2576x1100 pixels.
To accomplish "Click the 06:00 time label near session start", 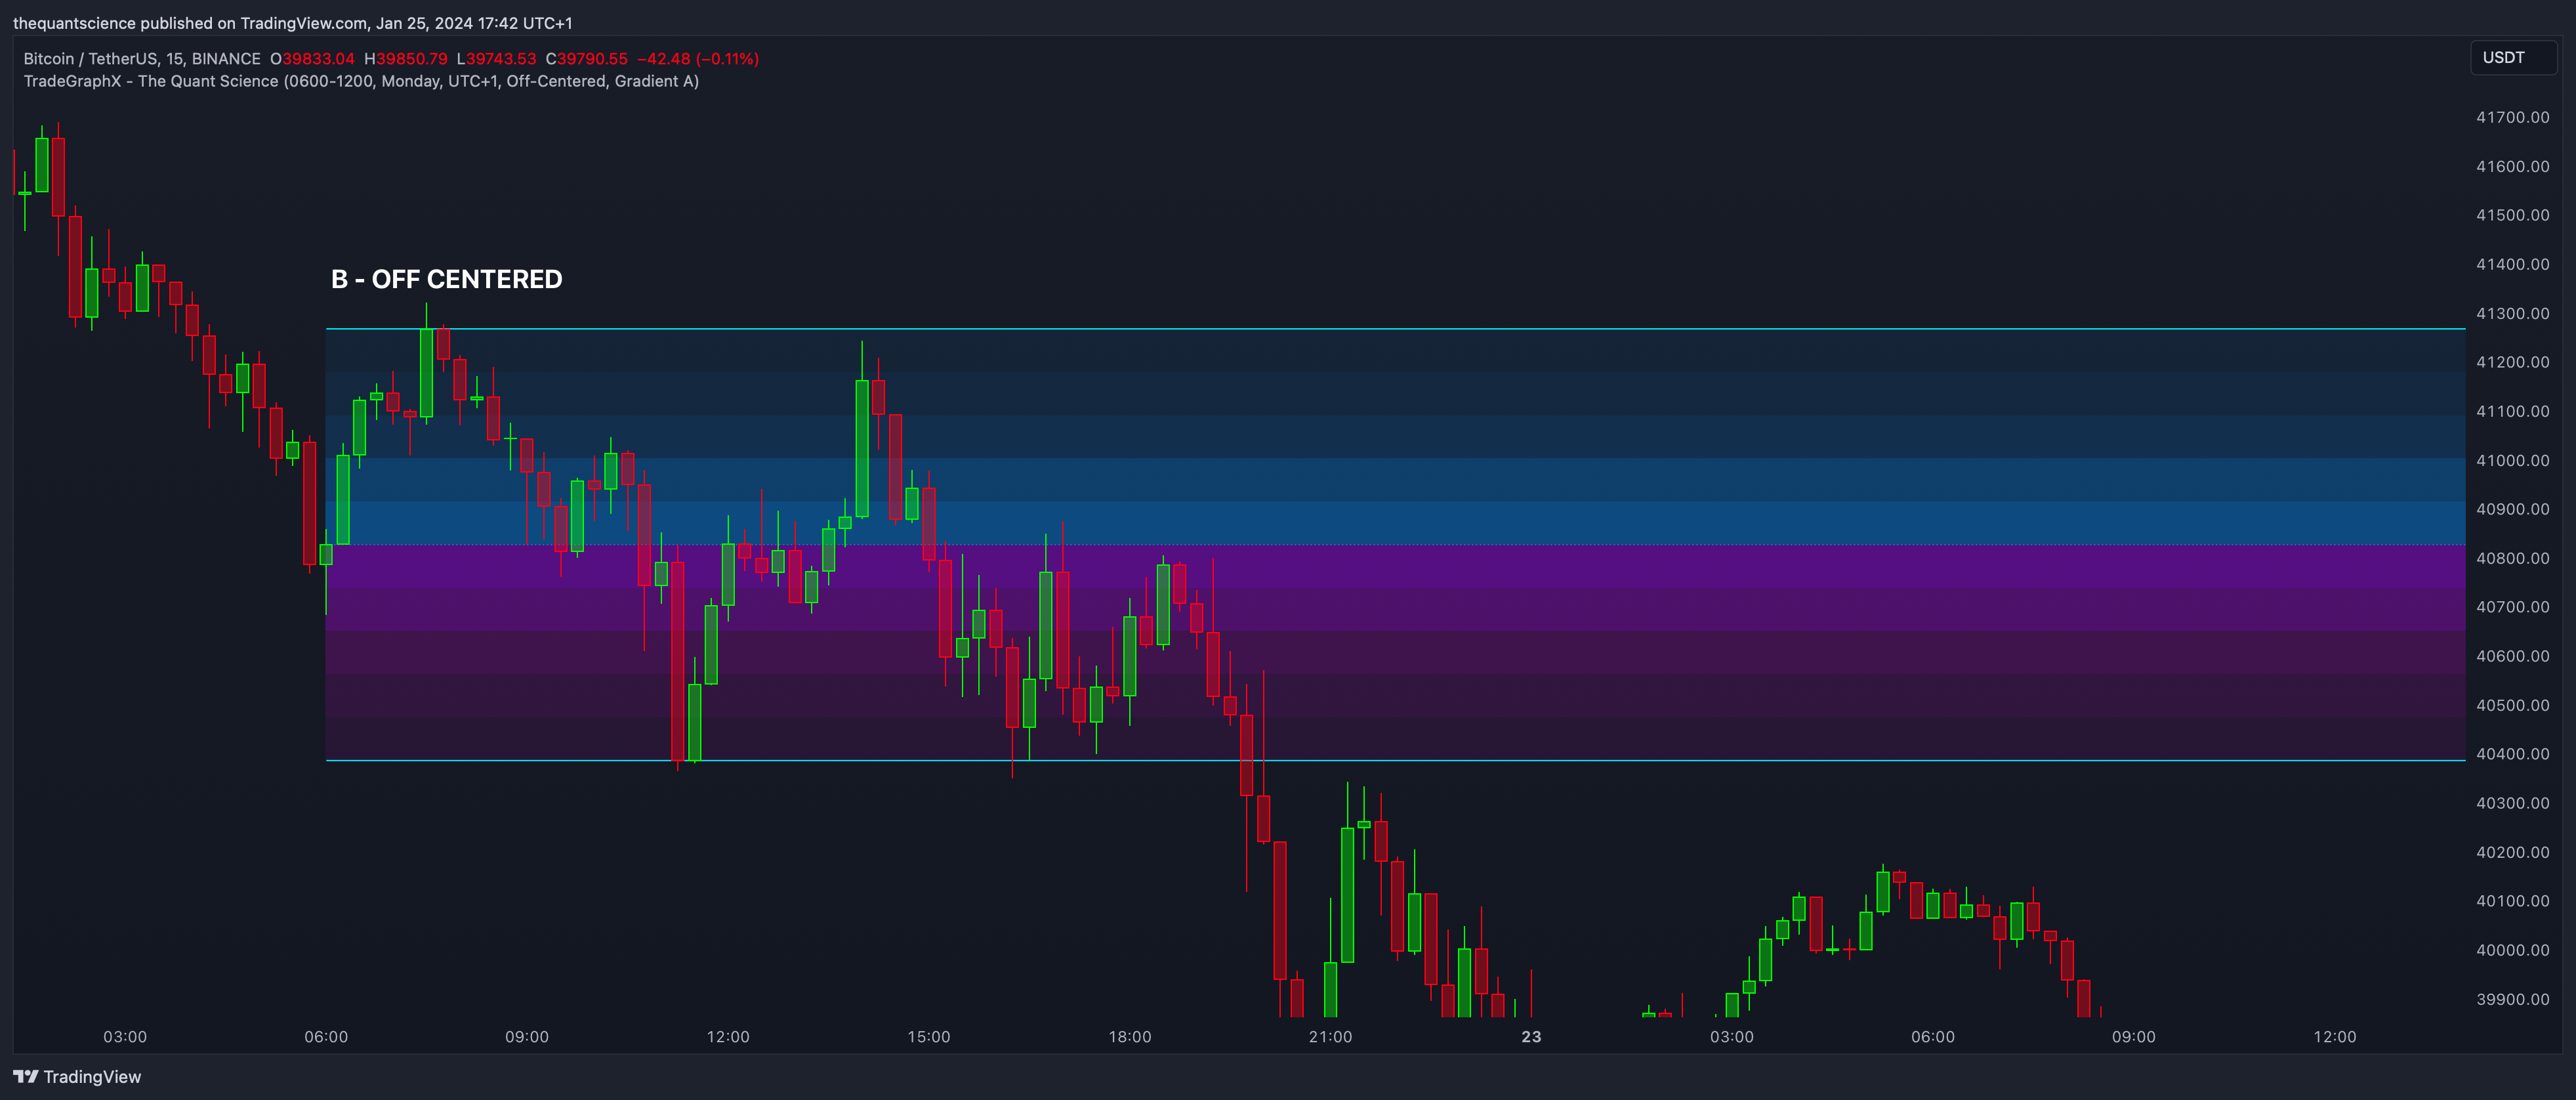I will 326,1037.
